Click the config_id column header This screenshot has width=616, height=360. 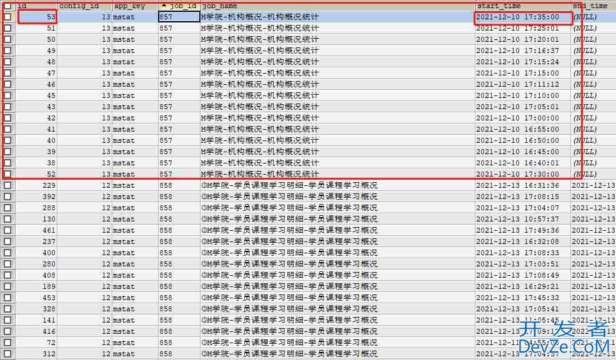pyautogui.click(x=84, y=6)
